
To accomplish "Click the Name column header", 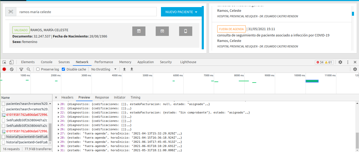I will coord(6,97).
